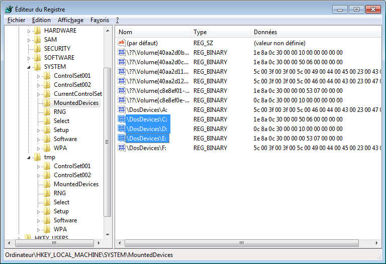Image resolution: width=386 pixels, height=264 pixels.
Task: Click the MountedDevices folder icon under tmp
Action: click(x=47, y=184)
